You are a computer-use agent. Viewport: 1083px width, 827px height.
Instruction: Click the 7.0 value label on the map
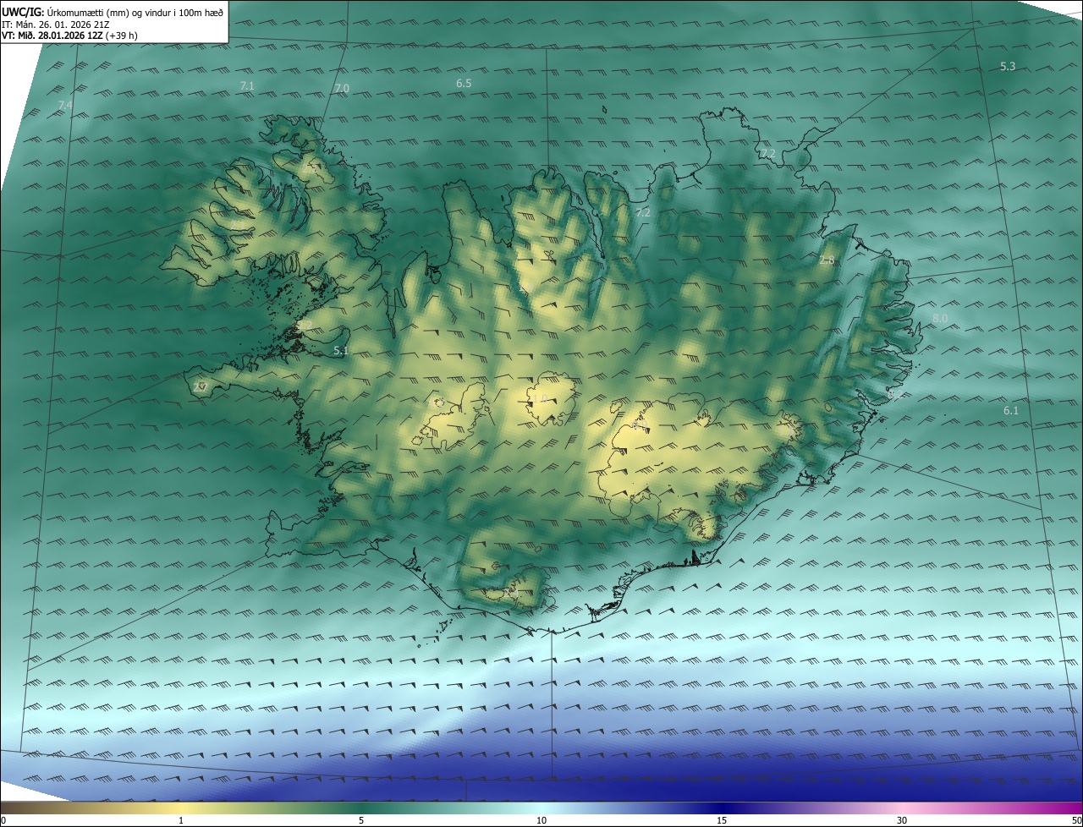(x=342, y=88)
